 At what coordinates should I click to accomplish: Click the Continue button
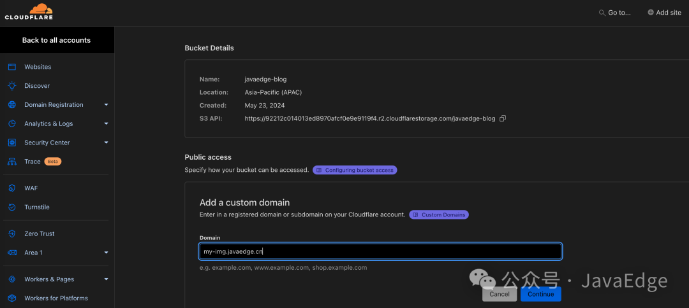pyautogui.click(x=541, y=294)
